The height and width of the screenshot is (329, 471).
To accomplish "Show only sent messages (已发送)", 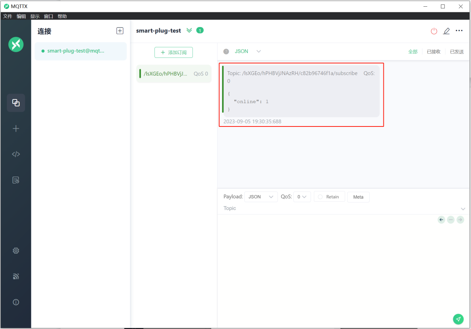I will pos(457,52).
